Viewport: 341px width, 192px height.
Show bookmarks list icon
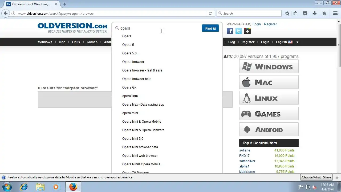(x=295, y=13)
